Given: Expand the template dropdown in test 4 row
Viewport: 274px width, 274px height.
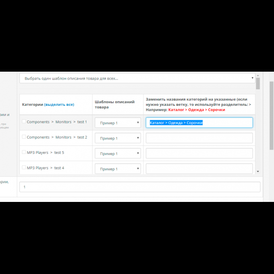Looking at the screenshot, I should 118,169.
